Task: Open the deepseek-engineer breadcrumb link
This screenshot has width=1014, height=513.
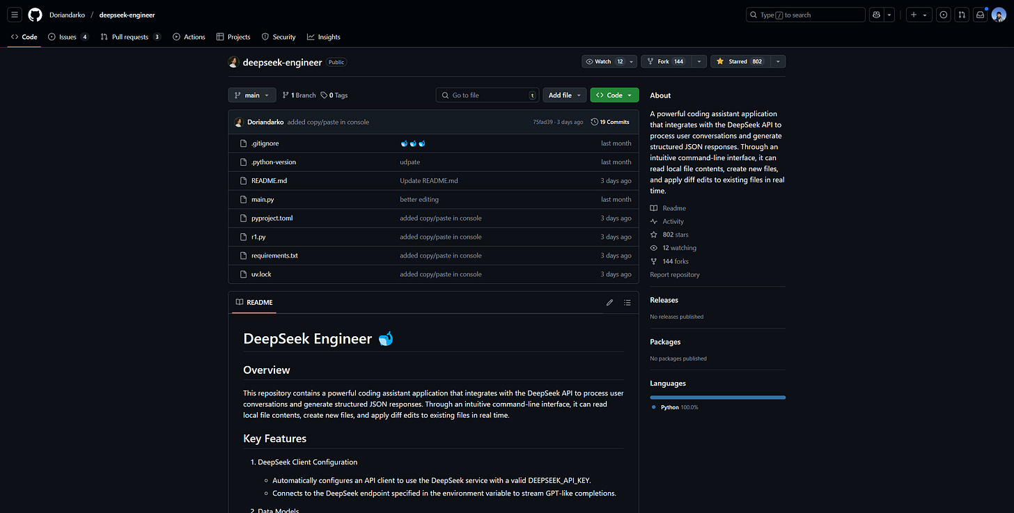Action: click(x=127, y=15)
